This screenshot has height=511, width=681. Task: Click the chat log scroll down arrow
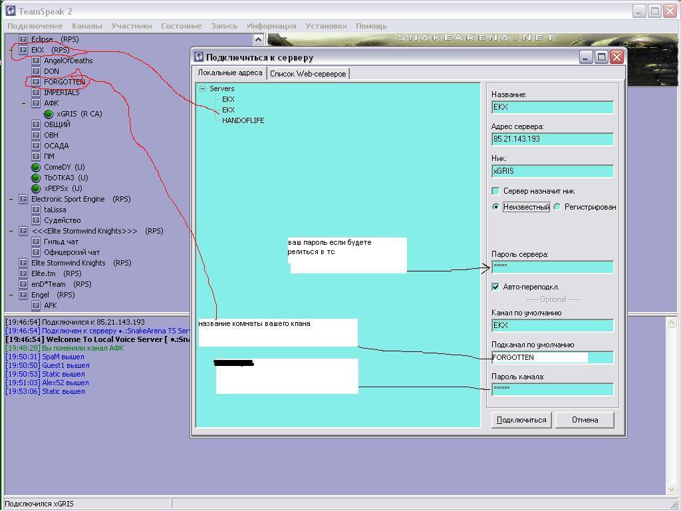(672, 489)
